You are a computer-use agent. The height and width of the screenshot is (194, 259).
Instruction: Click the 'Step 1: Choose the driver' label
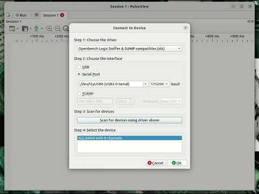click(x=96, y=40)
